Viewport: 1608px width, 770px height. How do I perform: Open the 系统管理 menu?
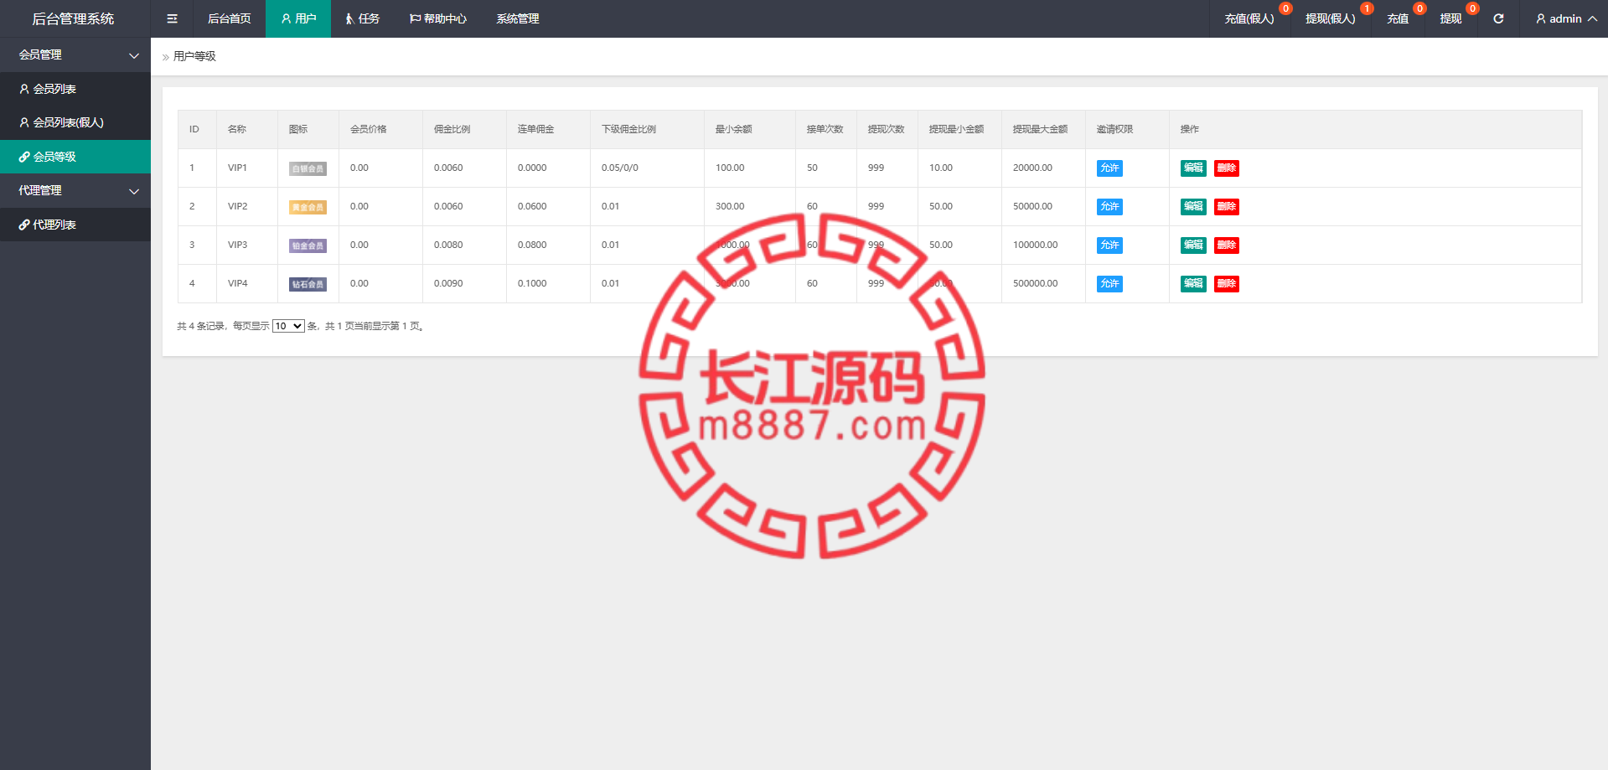[517, 18]
